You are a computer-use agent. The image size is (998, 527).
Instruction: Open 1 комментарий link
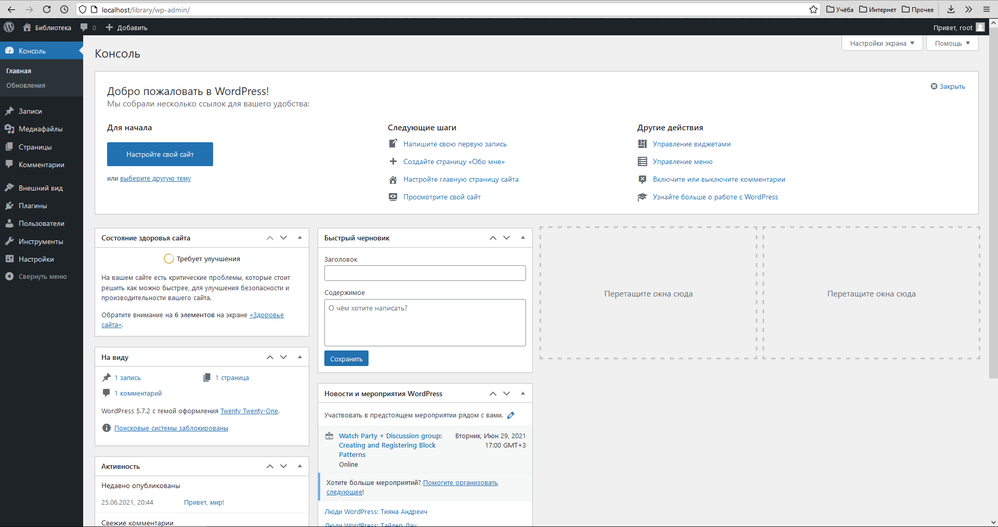pyautogui.click(x=138, y=394)
